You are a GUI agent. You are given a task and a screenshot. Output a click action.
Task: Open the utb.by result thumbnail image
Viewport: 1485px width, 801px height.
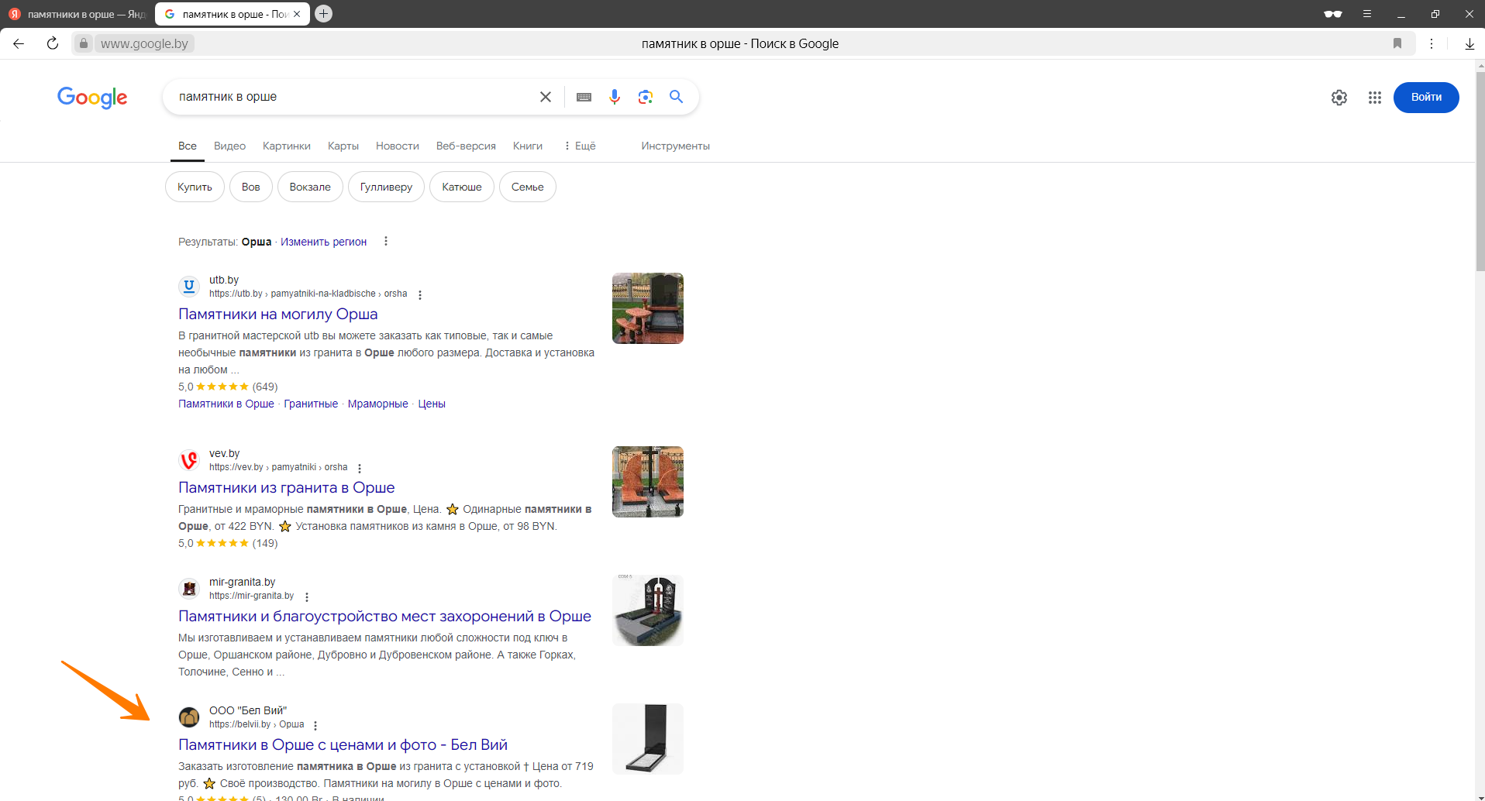[648, 308]
